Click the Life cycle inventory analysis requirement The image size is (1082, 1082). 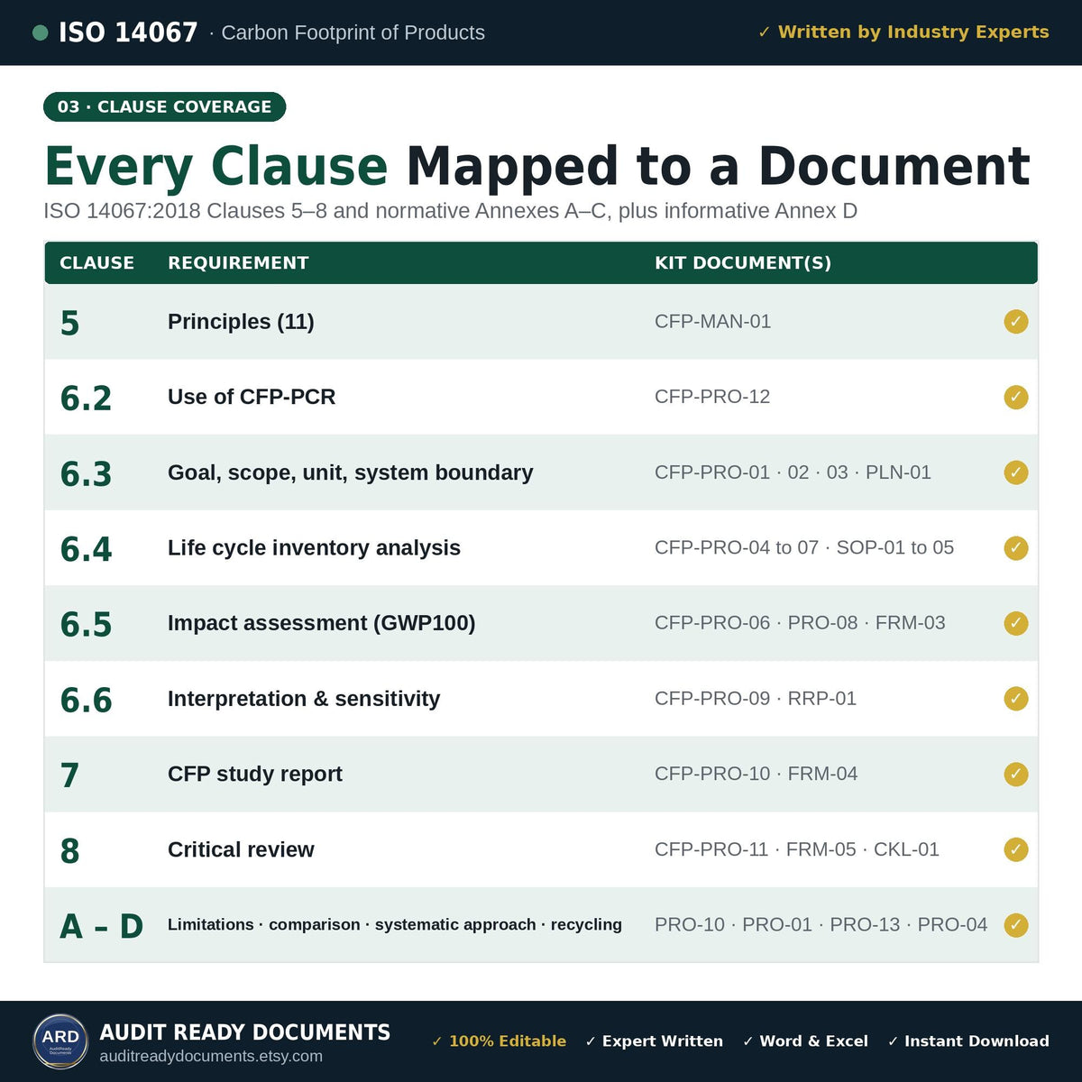(314, 547)
